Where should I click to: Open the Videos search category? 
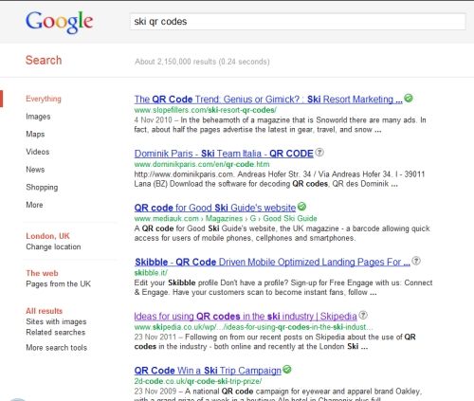(38, 152)
